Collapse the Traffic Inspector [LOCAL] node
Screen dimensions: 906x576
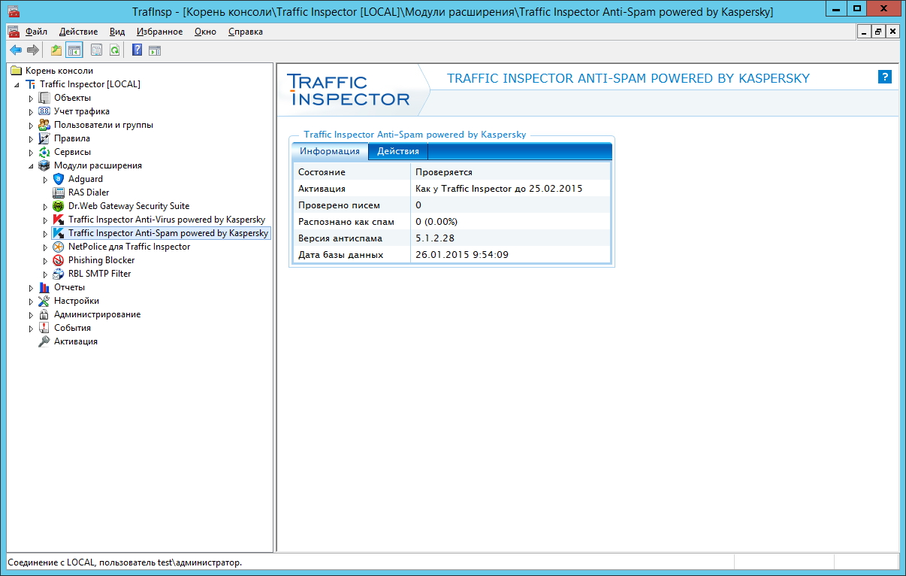click(17, 84)
